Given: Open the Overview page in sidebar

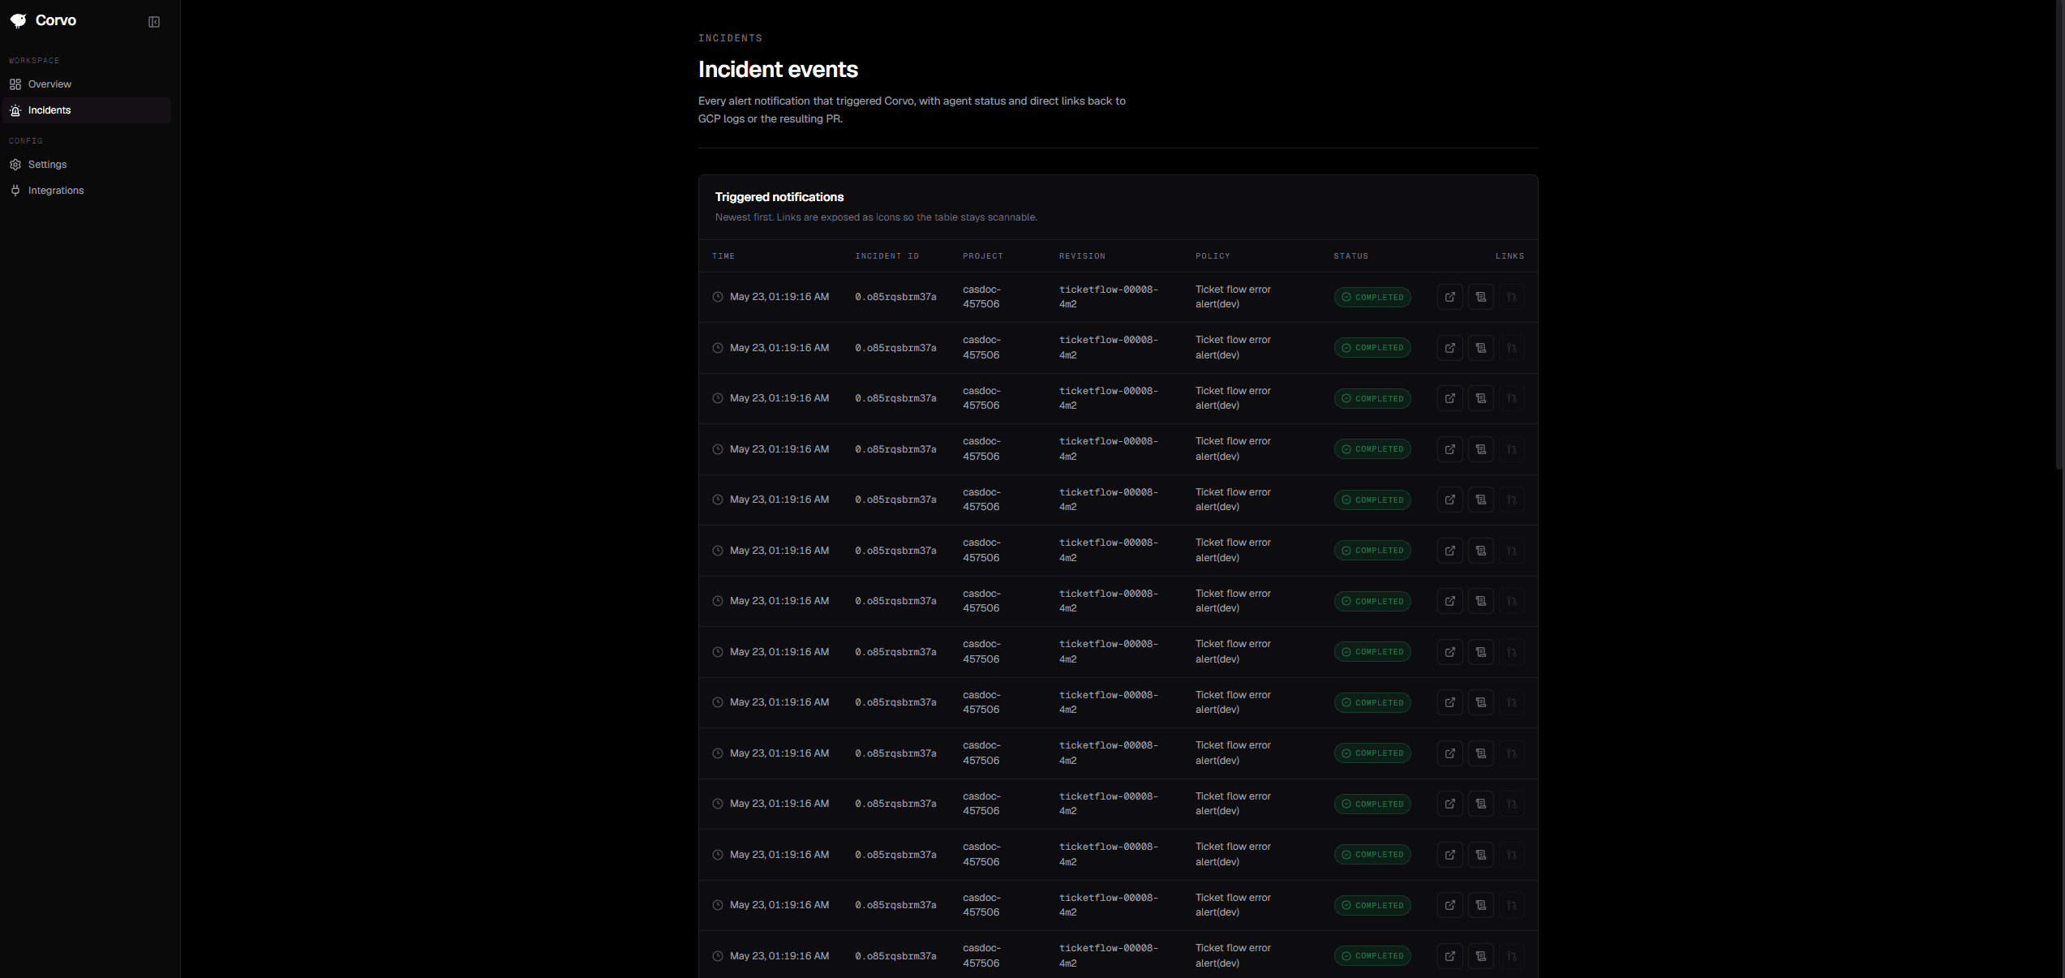Looking at the screenshot, I should [87, 84].
